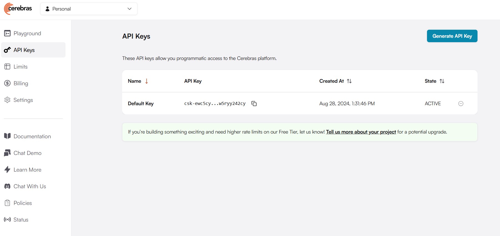Click the Cerebras logo
This screenshot has width=500, height=236.
tap(18, 9)
